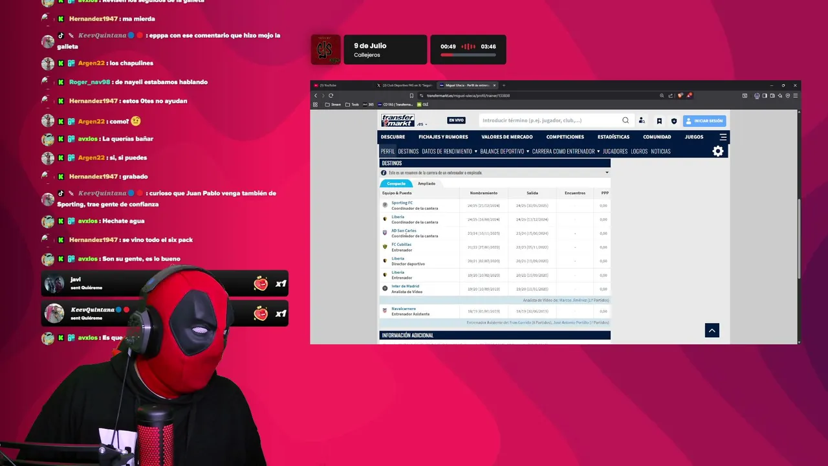Expand the Destinos info description arrow
The width and height of the screenshot is (828, 466).
[x=607, y=173]
